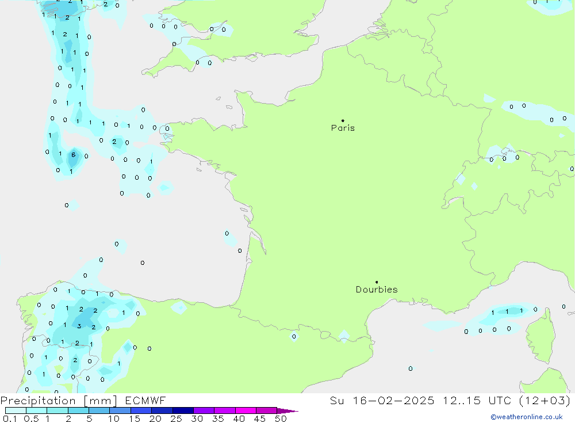
Task: Click the forecast date Su 16-02-2025
Action: pos(382,401)
